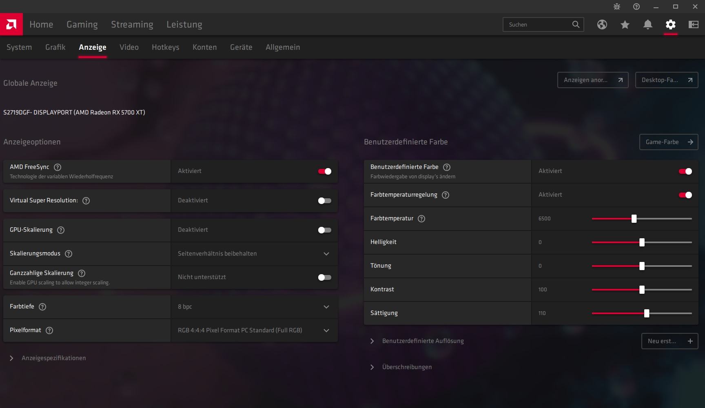Switch to the Konten settings tab
The height and width of the screenshot is (408, 705).
click(x=205, y=47)
